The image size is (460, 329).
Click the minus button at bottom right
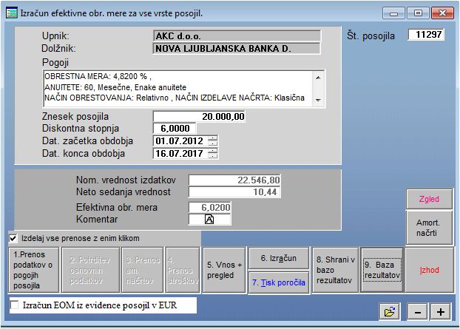418,312
